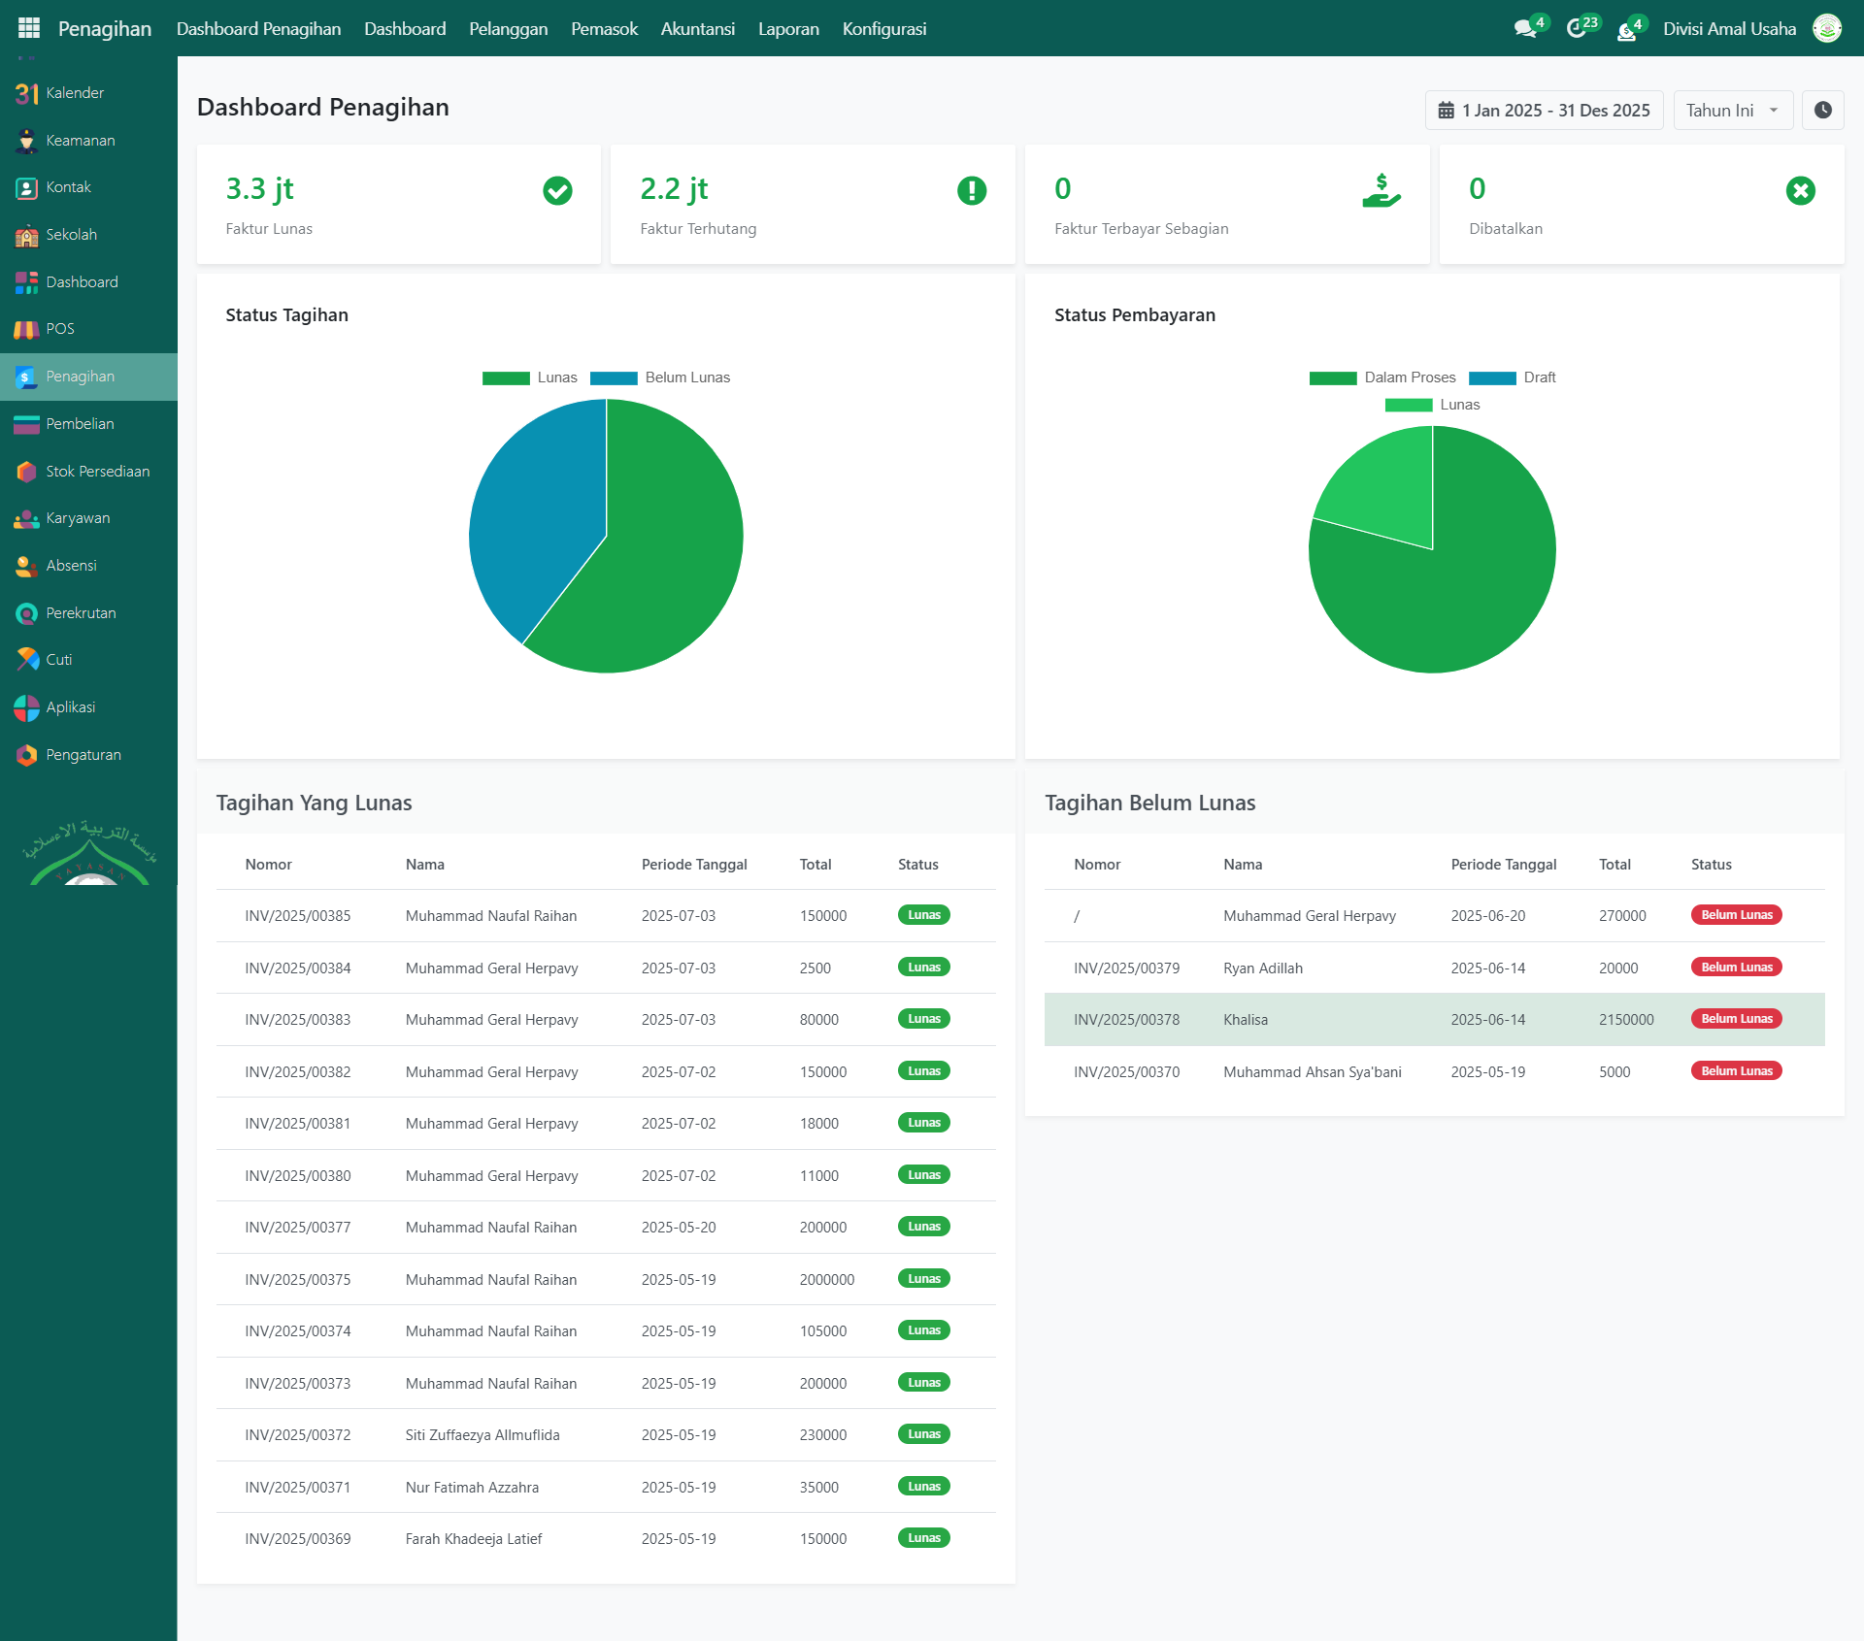Open the Akuntansi menu
The height and width of the screenshot is (1641, 1864).
click(x=697, y=29)
